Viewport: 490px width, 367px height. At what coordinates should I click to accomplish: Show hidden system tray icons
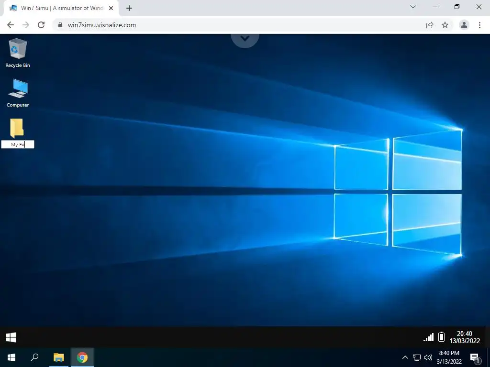405,357
